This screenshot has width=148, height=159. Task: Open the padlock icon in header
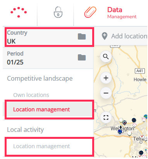[x=58, y=12]
